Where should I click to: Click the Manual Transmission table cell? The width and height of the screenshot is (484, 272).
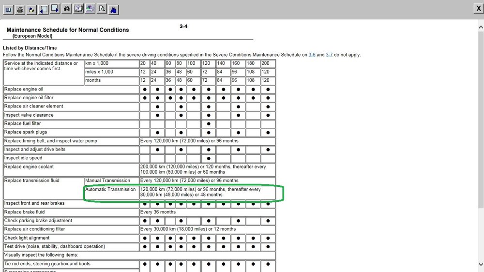coord(111,181)
